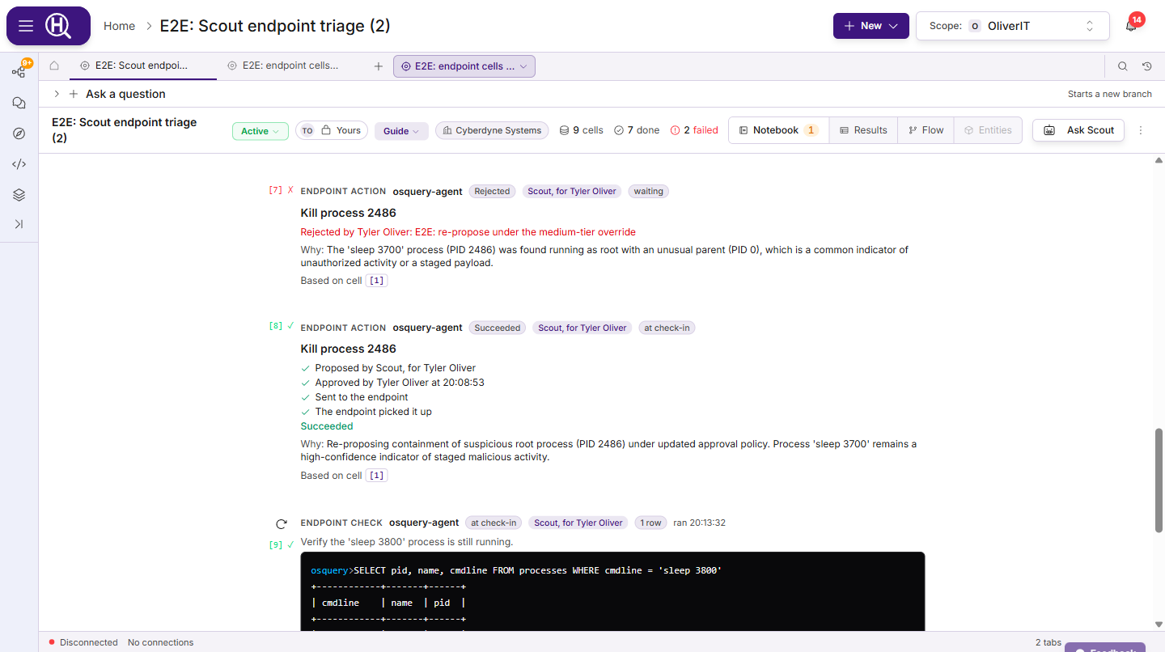Click the plus icon beside Ask a question
1165x652 pixels.
pos(74,94)
